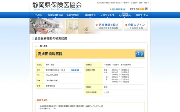Click the map button beside address
Viewport: 180px width, 112px height.
[75, 70]
